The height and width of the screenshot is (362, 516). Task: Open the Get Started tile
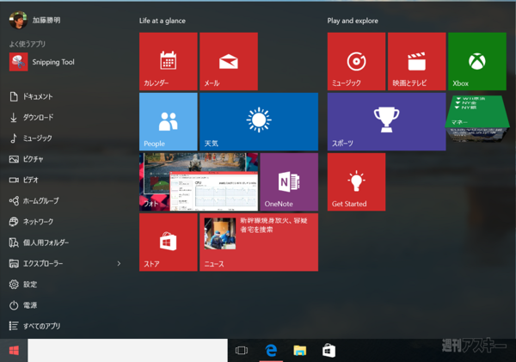[356, 181]
